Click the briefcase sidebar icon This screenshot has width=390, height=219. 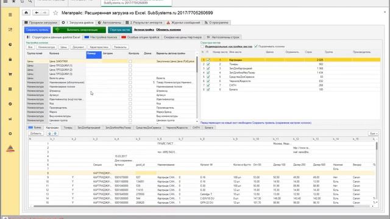coord(10,60)
